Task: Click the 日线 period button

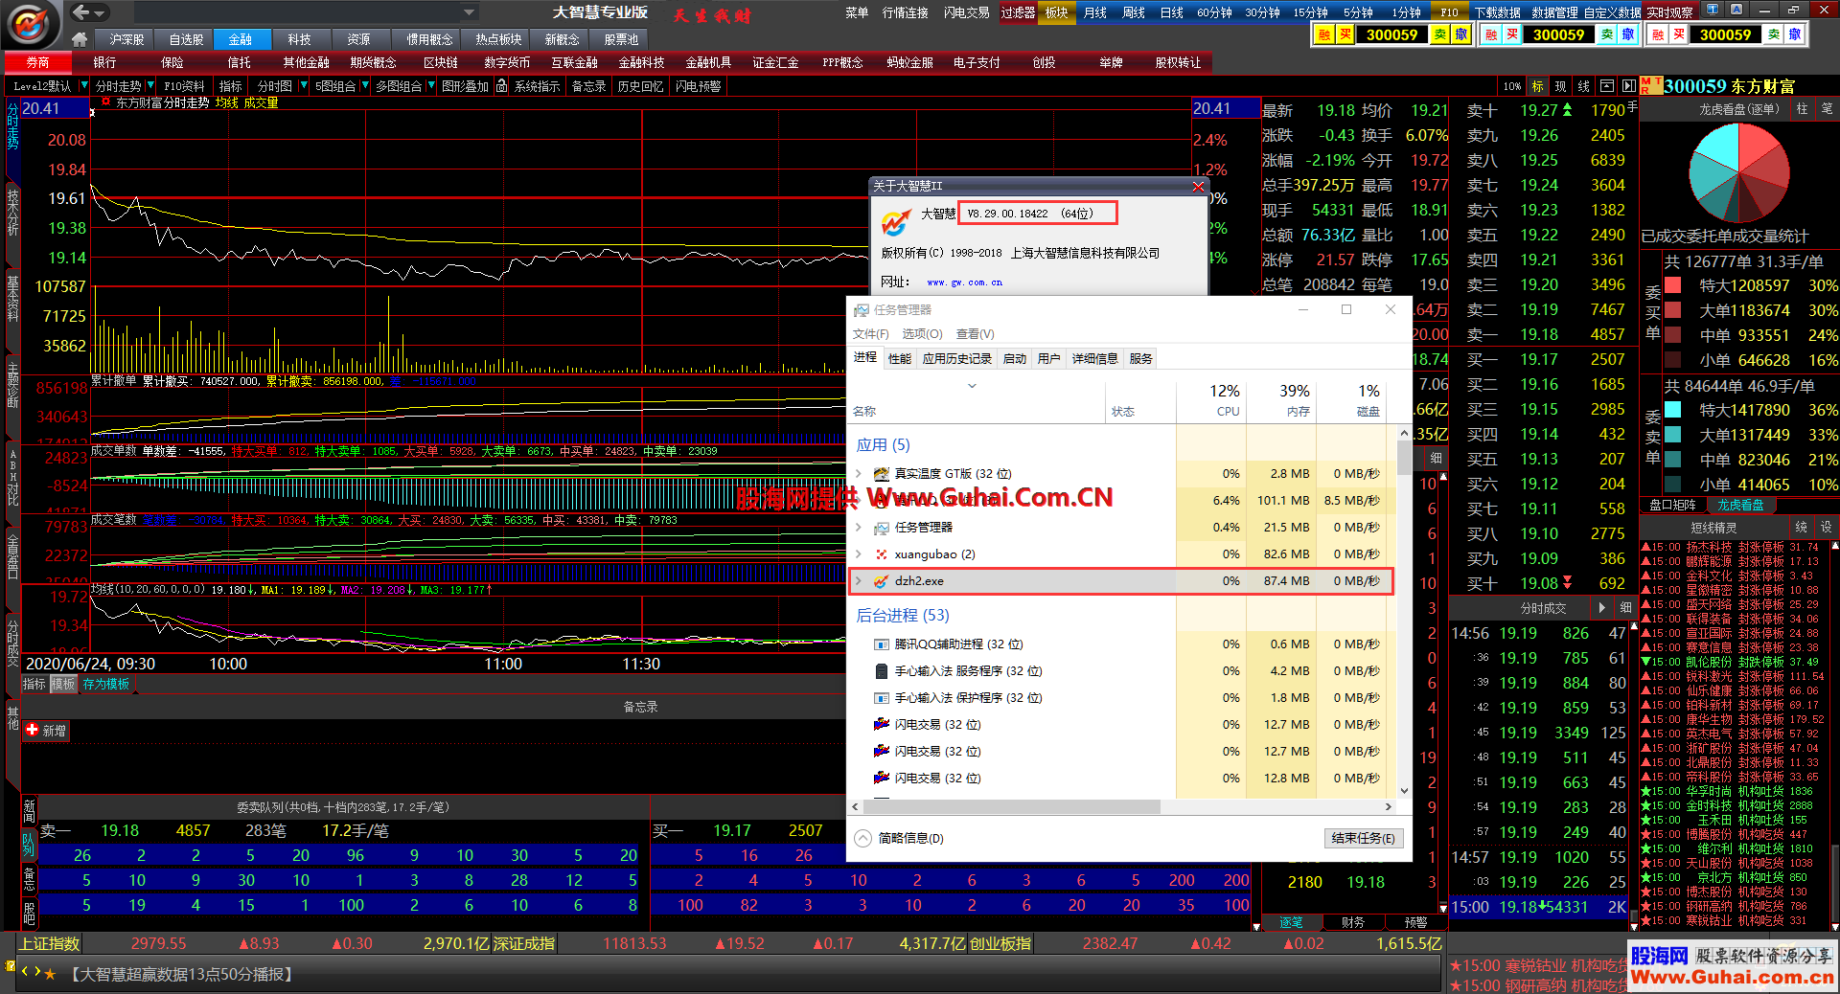Action: click(1171, 12)
